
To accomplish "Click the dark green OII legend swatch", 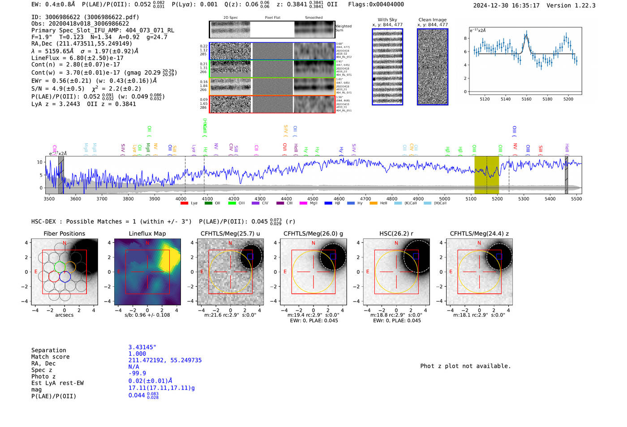I will coord(208,203).
